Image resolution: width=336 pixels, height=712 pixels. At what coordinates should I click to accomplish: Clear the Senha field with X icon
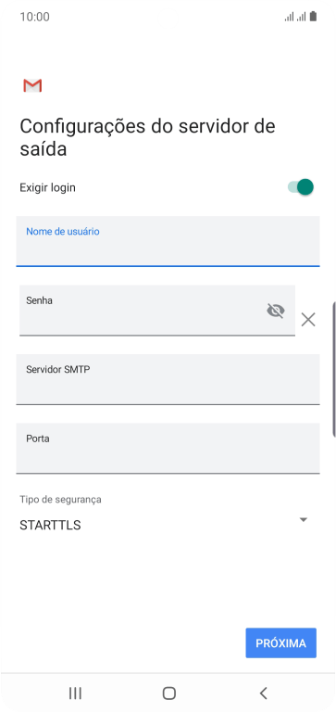[308, 320]
